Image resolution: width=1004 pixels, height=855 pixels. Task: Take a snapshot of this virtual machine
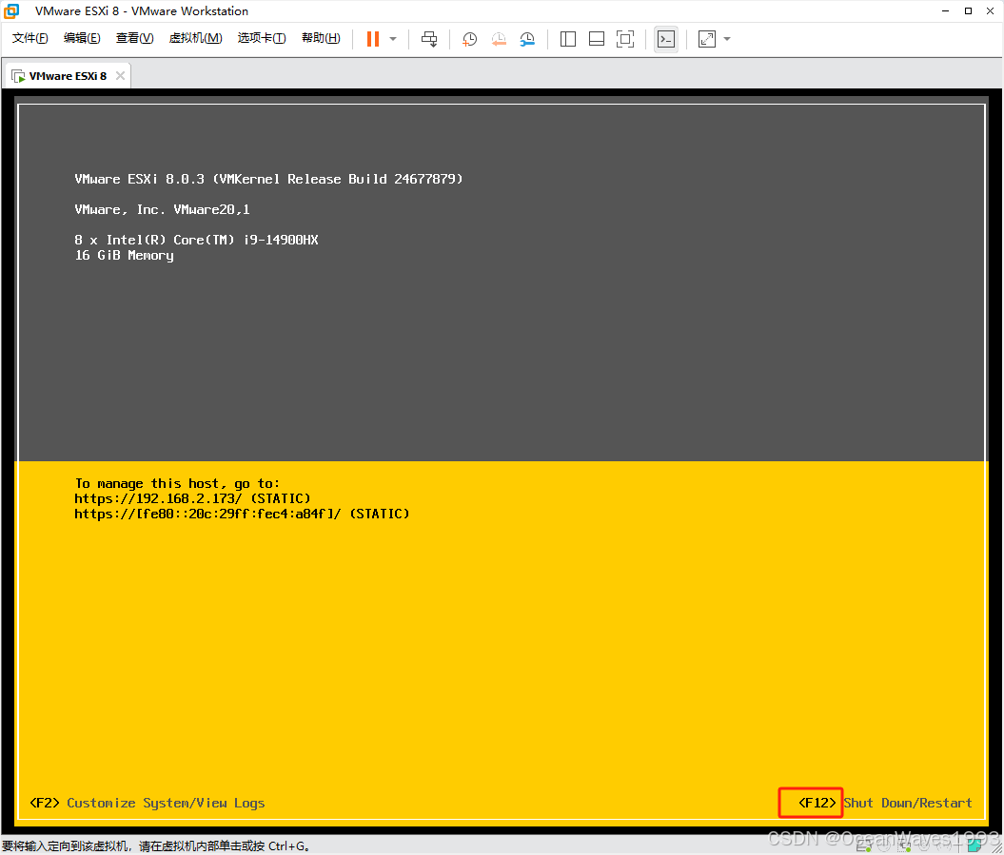click(x=469, y=39)
